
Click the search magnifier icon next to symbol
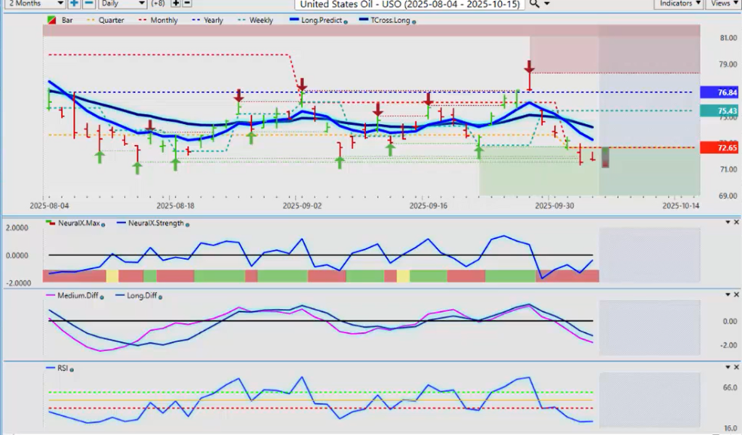(x=535, y=4)
